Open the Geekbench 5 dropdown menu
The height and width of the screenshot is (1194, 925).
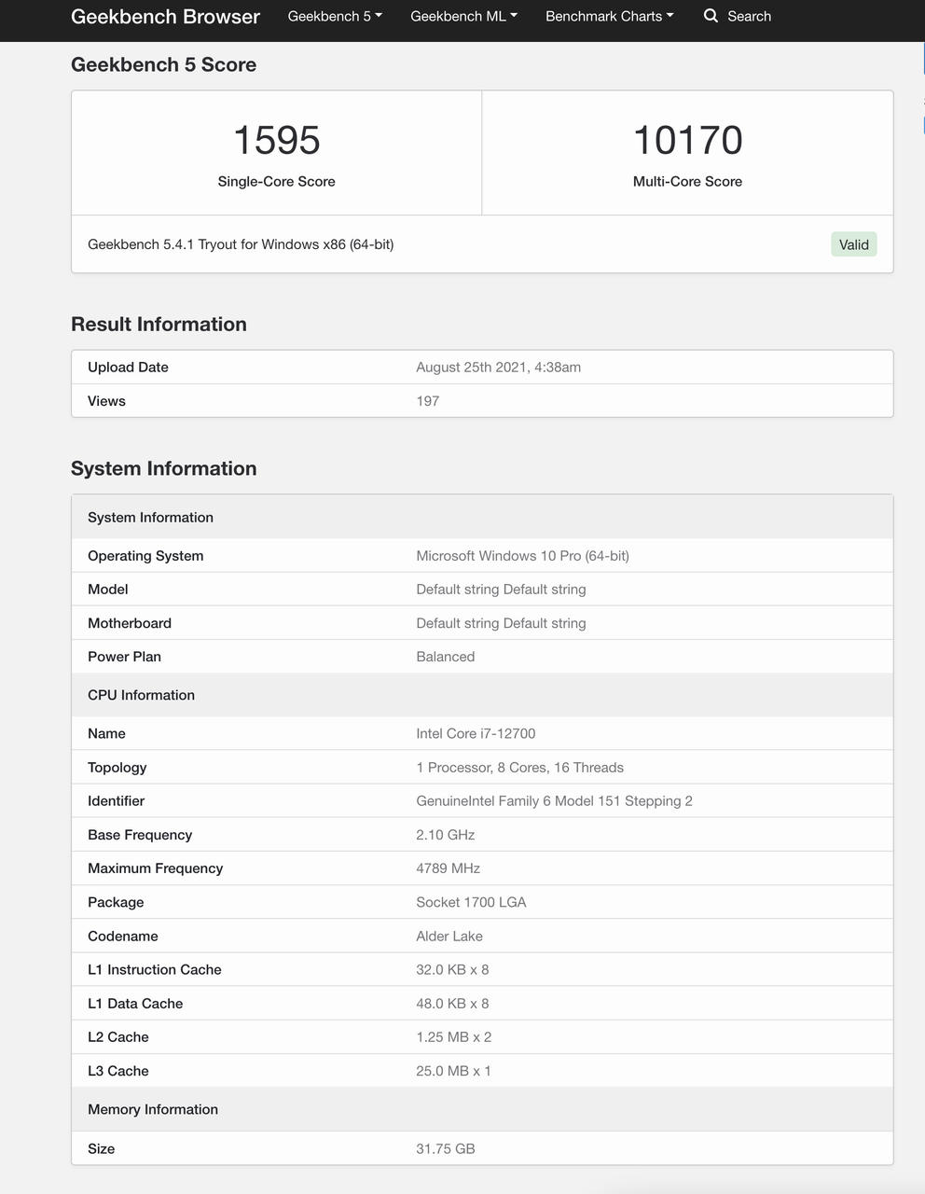click(335, 16)
